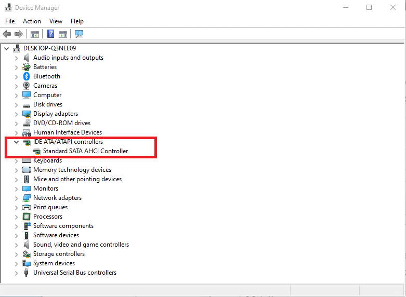Viewport: 406px width, 297px height.
Task: Select Memory technology devices label
Action: pos(72,170)
